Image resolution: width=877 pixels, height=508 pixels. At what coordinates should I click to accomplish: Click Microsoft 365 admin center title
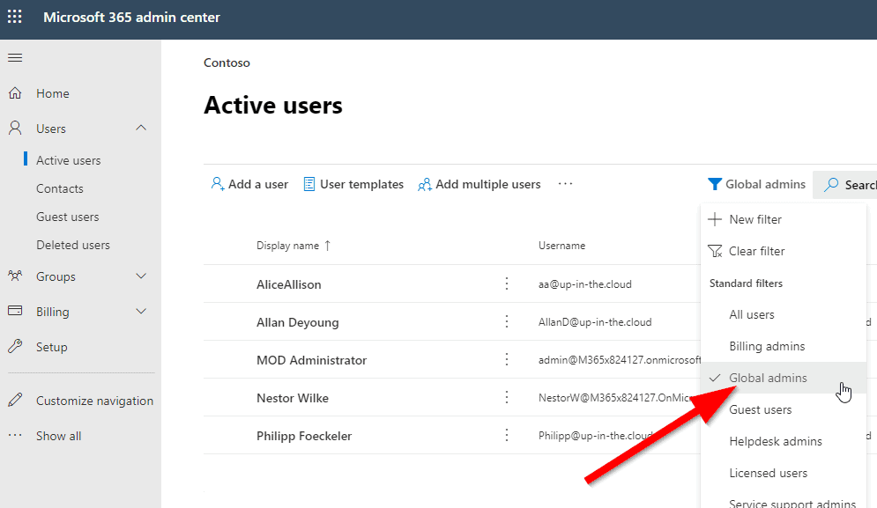131,18
